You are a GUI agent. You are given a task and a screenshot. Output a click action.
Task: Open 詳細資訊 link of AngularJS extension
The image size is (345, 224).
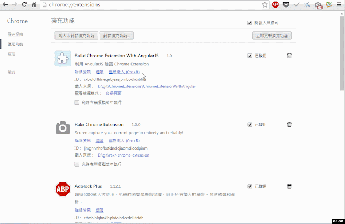pyautogui.click(x=82, y=72)
